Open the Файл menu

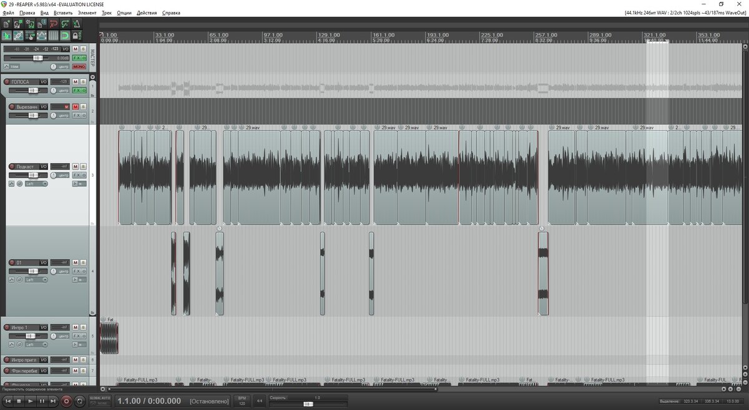coord(8,12)
